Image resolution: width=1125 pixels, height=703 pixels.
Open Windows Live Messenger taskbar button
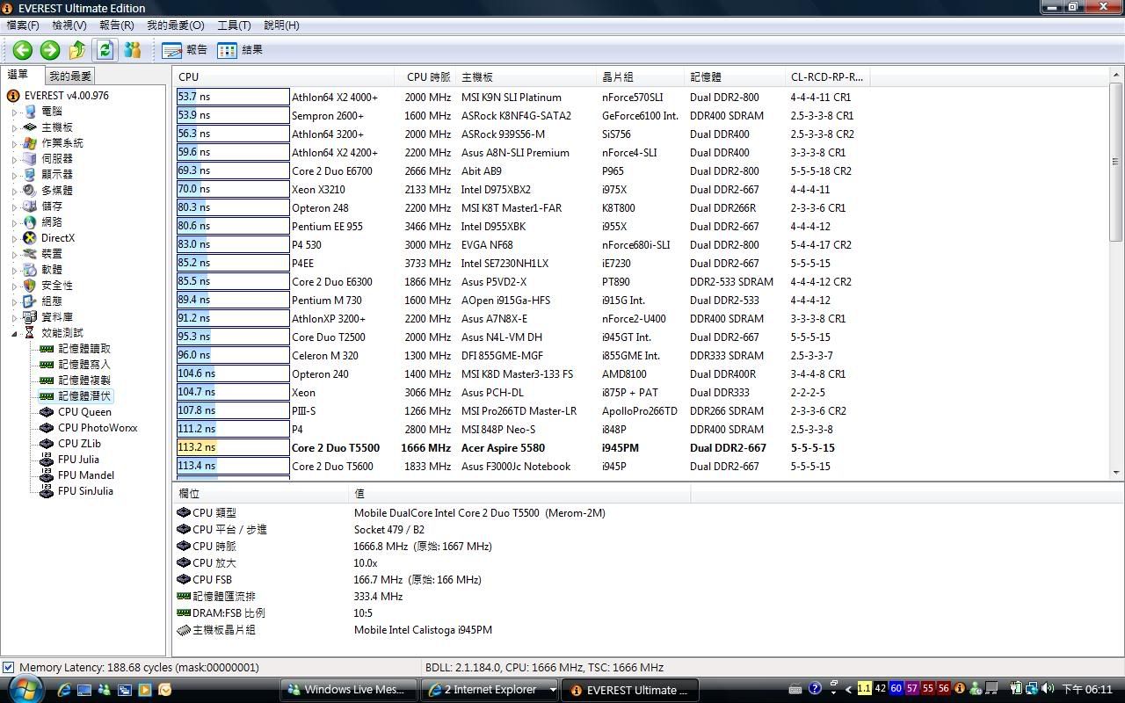346,690
